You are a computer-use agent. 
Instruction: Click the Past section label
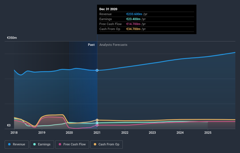(x=91, y=45)
